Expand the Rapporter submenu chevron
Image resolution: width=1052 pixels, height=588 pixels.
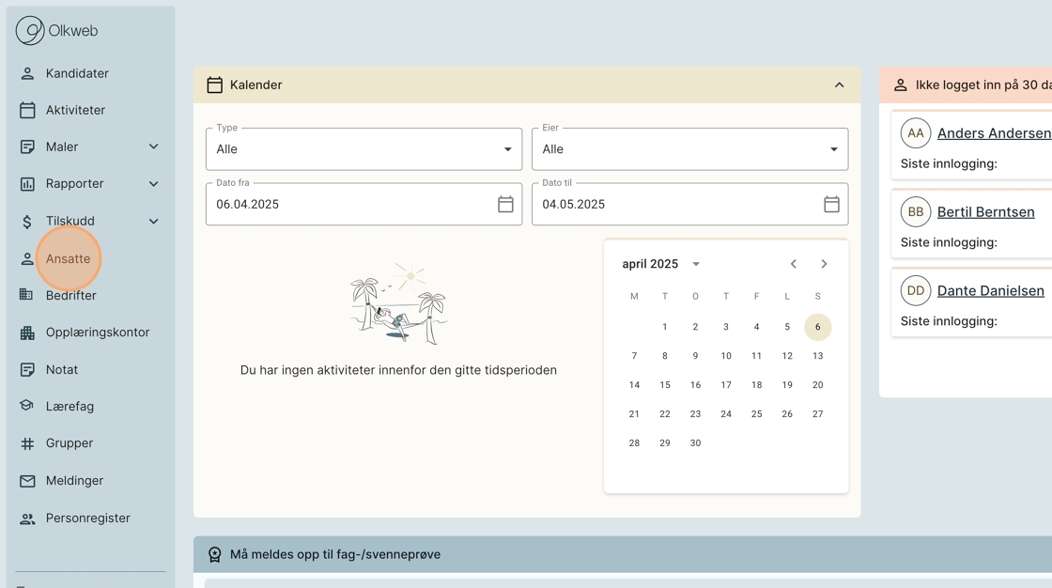point(154,184)
